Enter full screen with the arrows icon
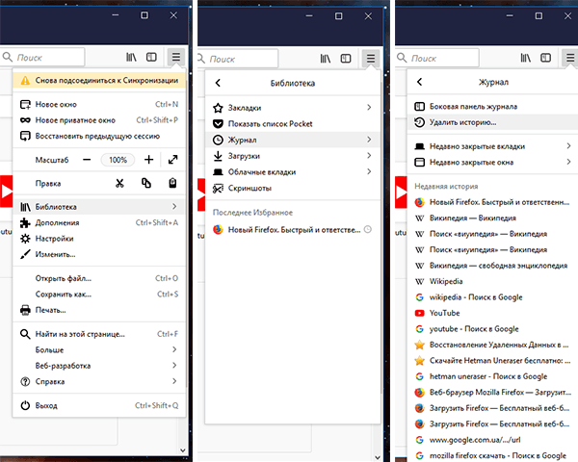 (172, 160)
